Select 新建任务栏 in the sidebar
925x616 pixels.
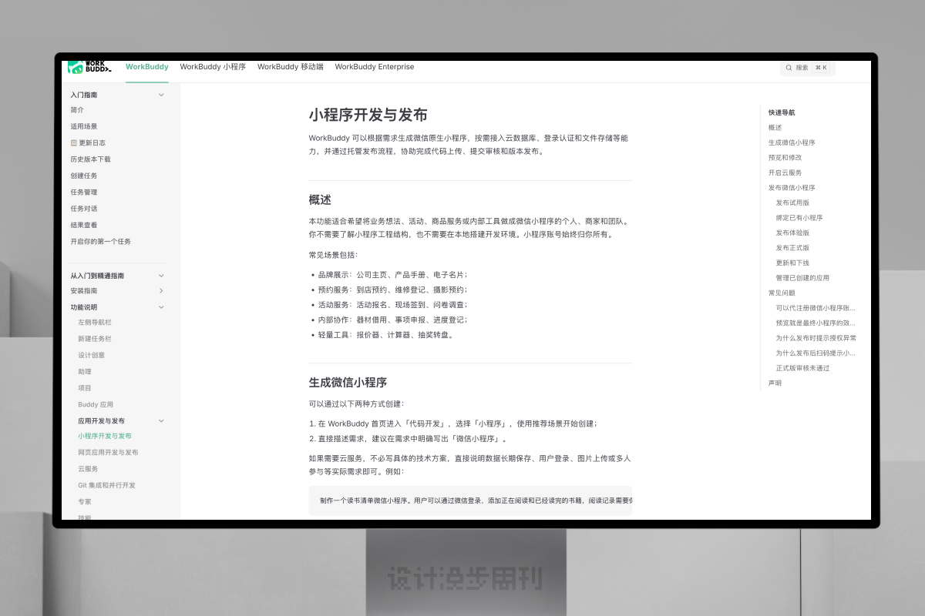pyautogui.click(x=95, y=339)
